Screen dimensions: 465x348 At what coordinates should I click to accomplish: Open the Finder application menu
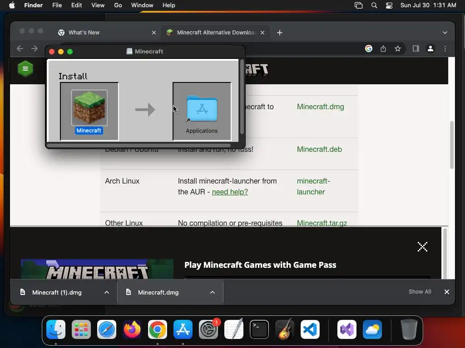(34, 5)
